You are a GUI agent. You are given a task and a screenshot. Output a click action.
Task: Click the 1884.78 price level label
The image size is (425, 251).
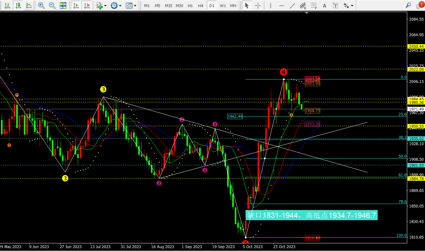[x=416, y=179]
